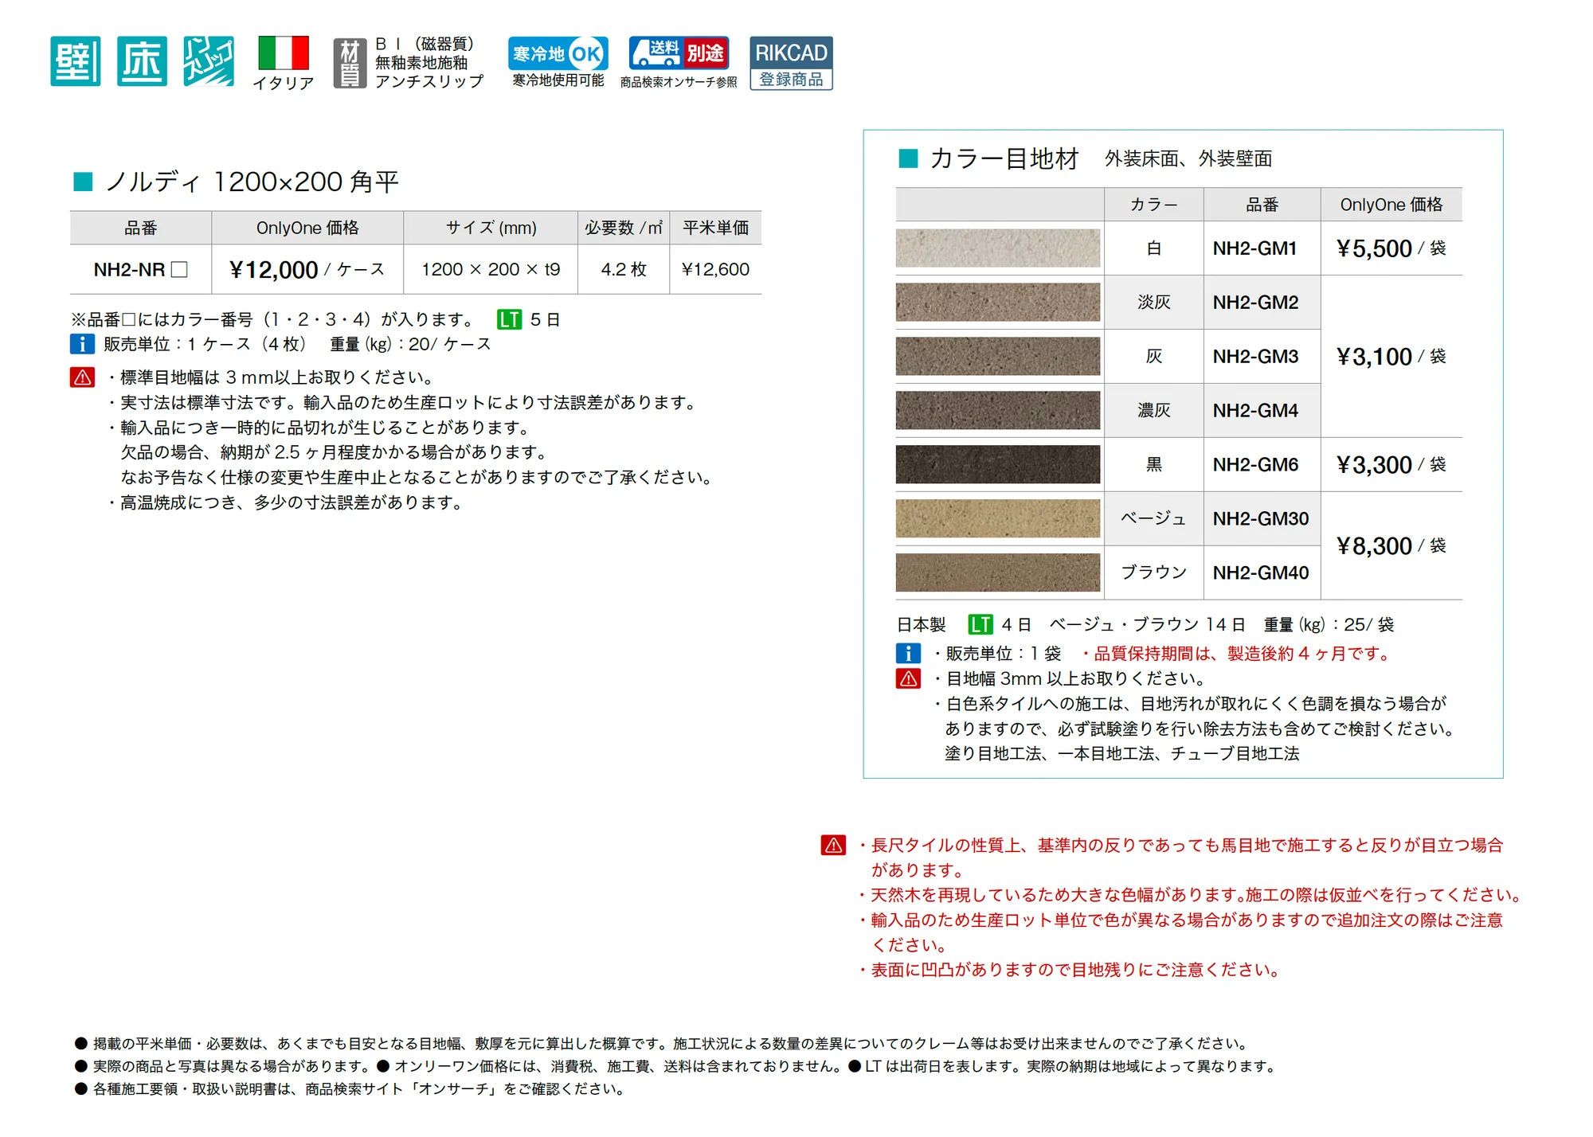The height and width of the screenshot is (1137, 1593).
Task: Click the 送料別途 shipping badge
Action: (x=679, y=53)
